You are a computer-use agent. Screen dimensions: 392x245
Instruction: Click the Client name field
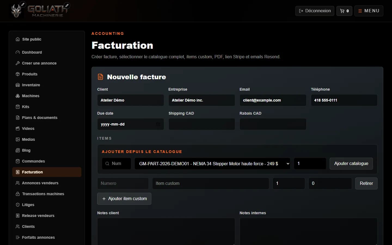point(130,100)
